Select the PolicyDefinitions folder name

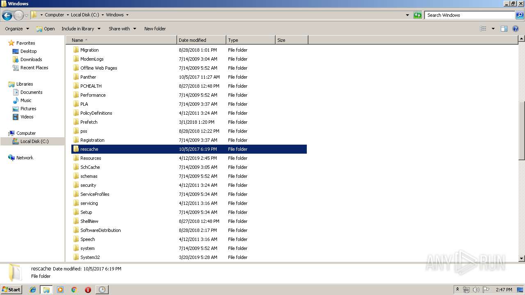pyautogui.click(x=96, y=113)
